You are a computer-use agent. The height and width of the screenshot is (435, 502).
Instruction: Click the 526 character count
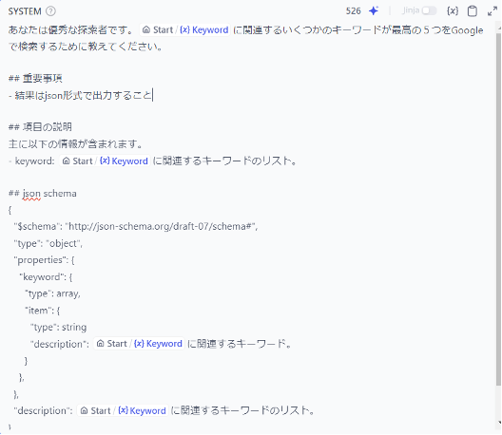click(353, 10)
